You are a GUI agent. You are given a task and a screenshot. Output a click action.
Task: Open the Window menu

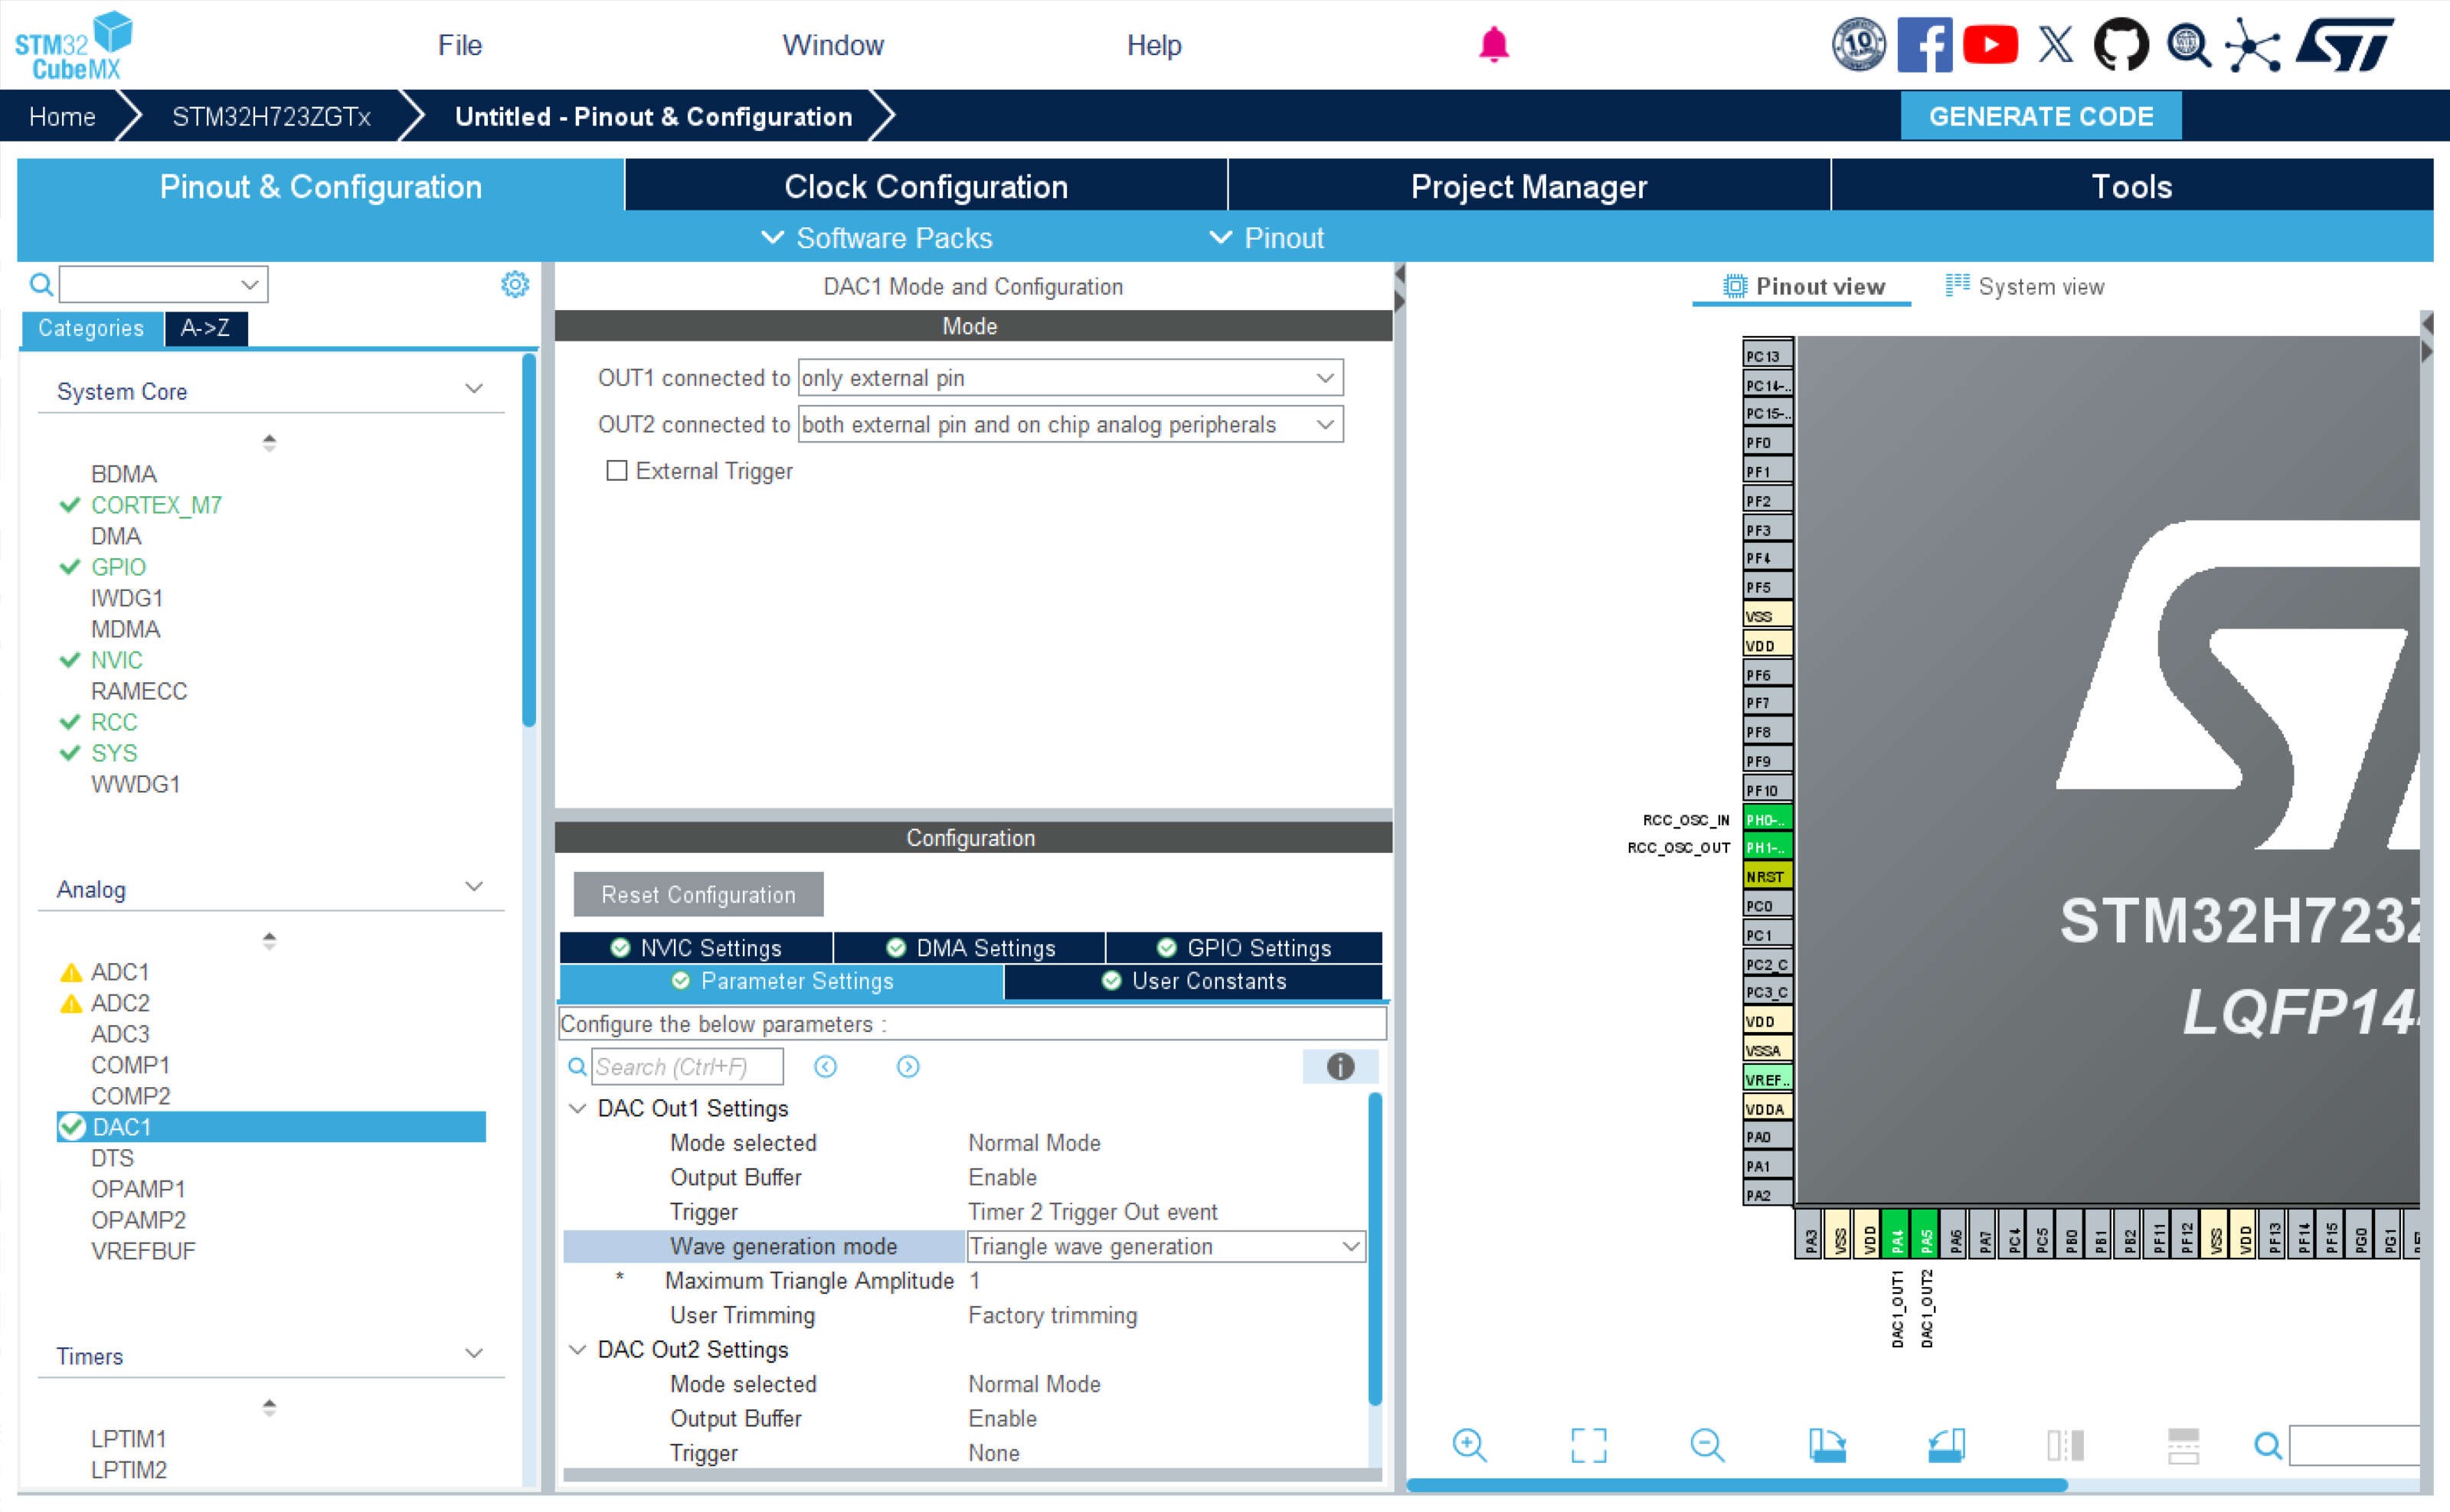click(832, 45)
